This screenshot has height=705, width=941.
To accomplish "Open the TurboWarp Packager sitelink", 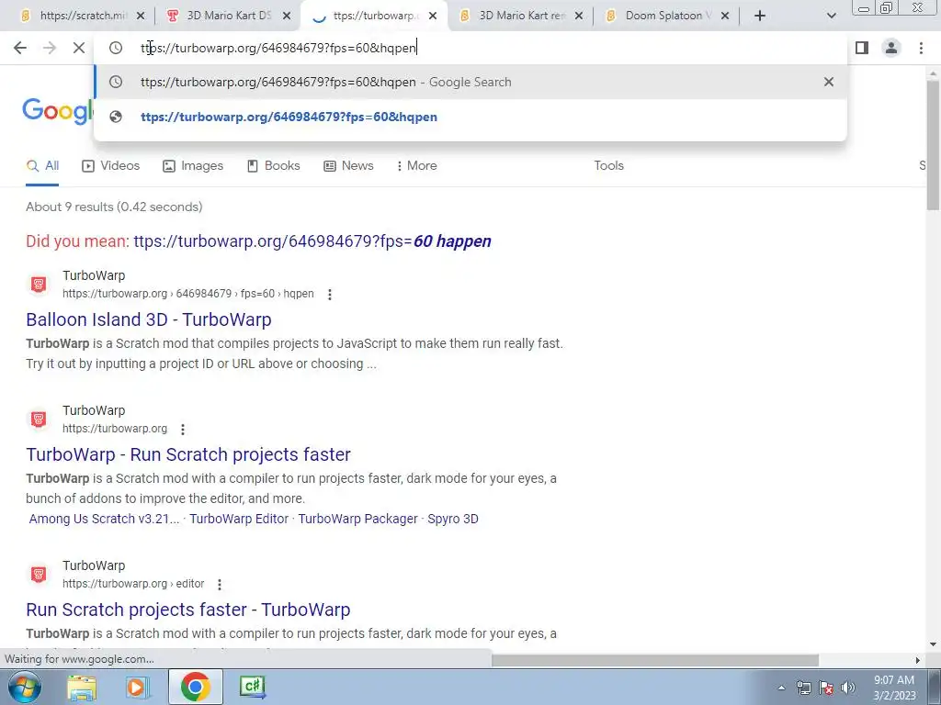I will 357,520.
